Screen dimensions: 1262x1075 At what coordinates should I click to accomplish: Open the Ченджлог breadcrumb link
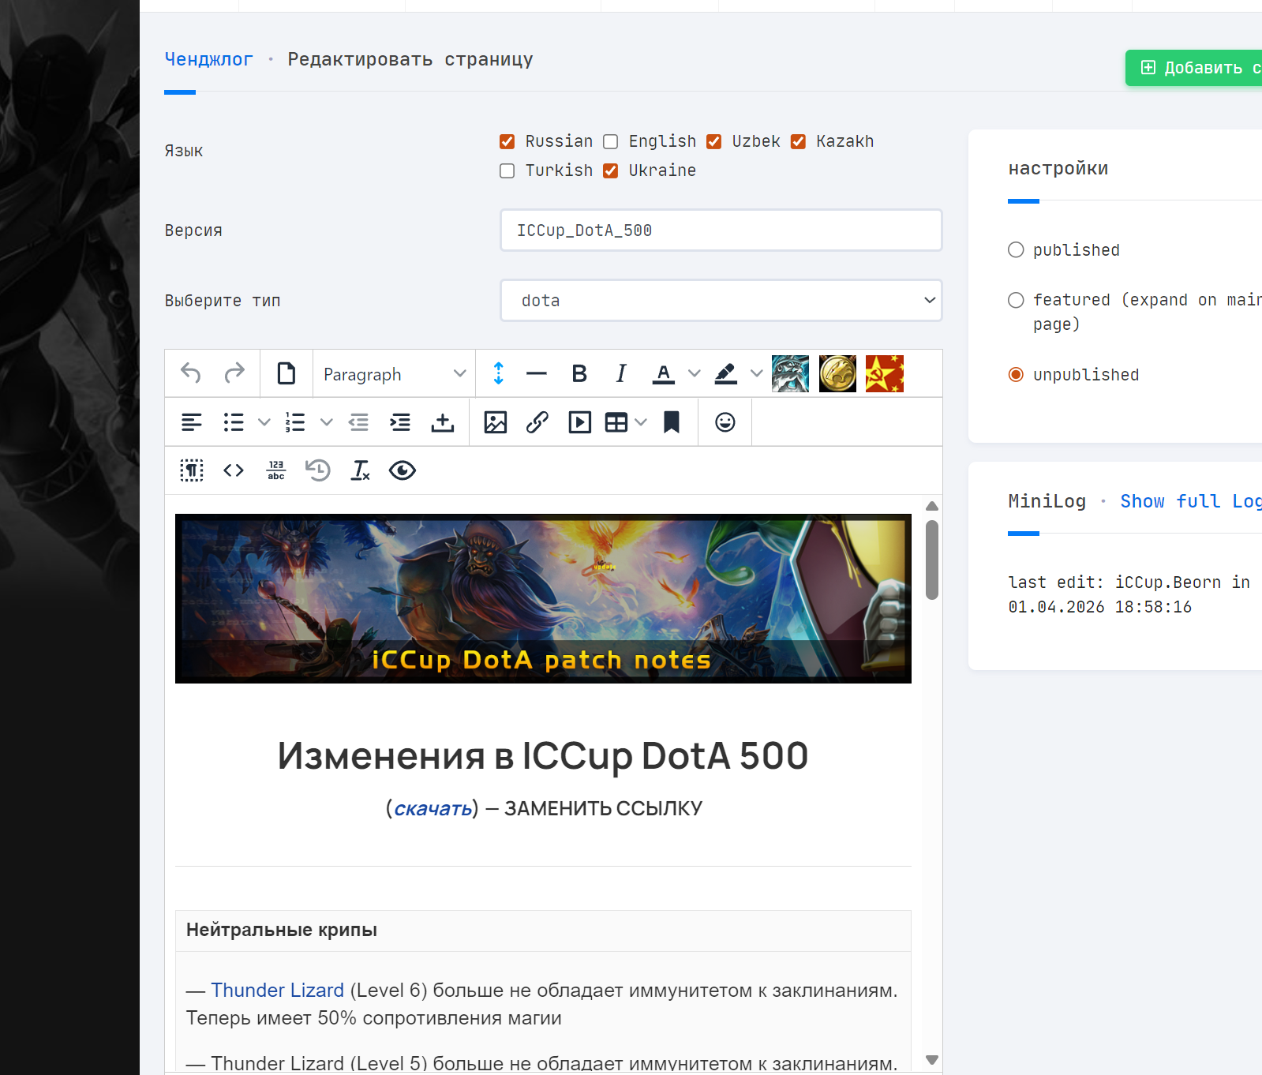(x=208, y=59)
